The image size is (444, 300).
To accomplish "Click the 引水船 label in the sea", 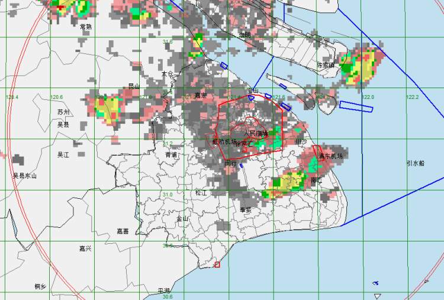I will point(415,163).
